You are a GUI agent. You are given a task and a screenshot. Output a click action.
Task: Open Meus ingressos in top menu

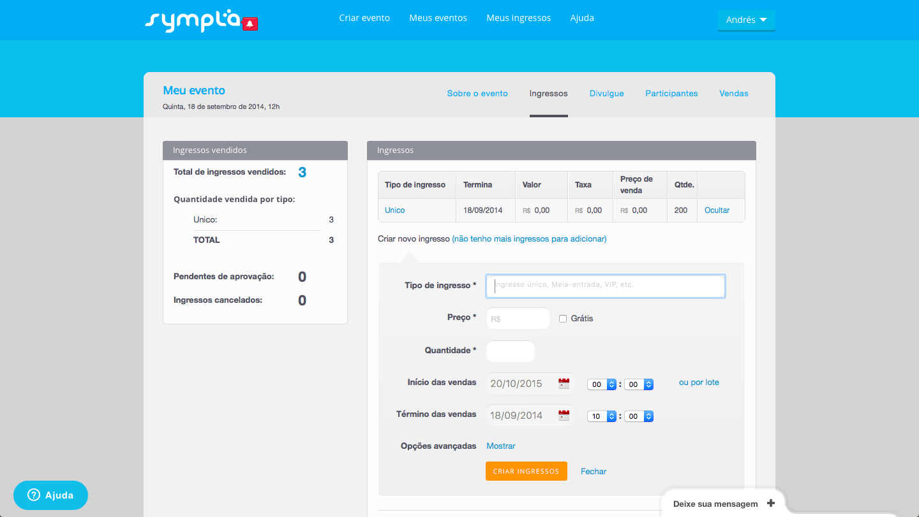click(519, 18)
